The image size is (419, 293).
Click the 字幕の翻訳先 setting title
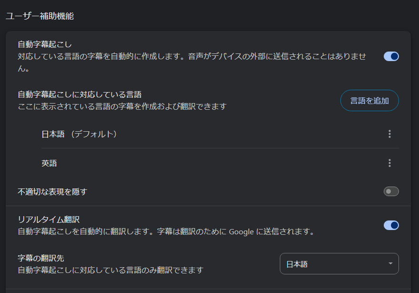coord(41,258)
